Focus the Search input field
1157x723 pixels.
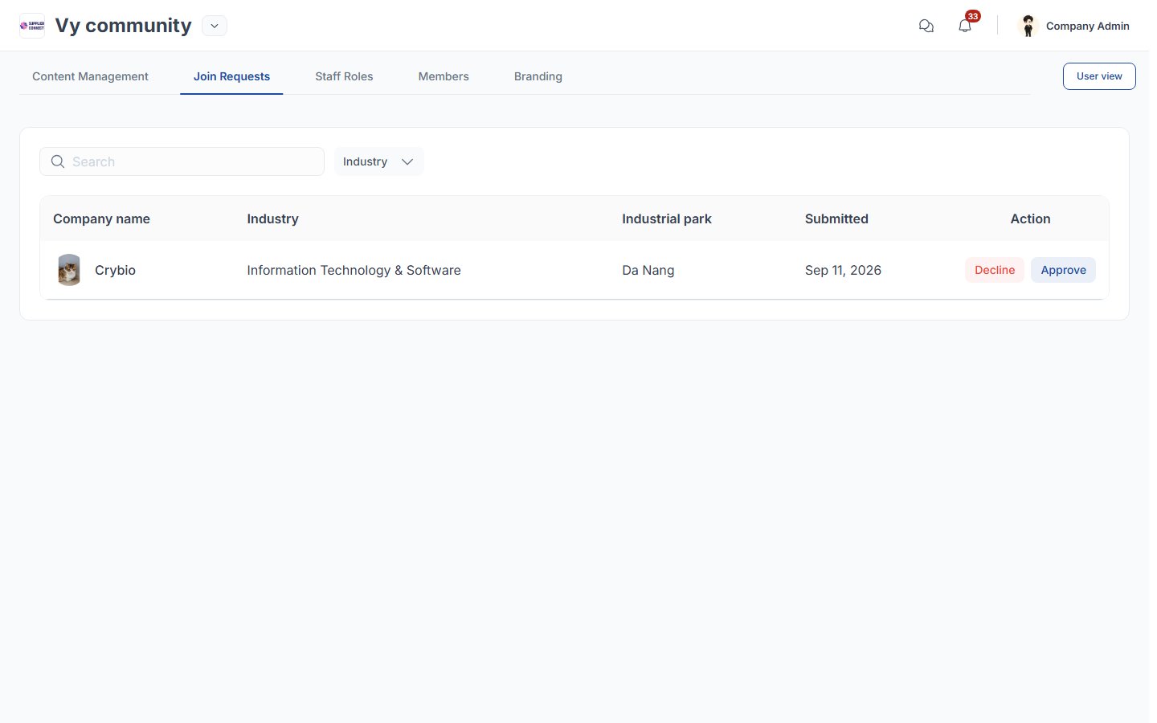(182, 161)
